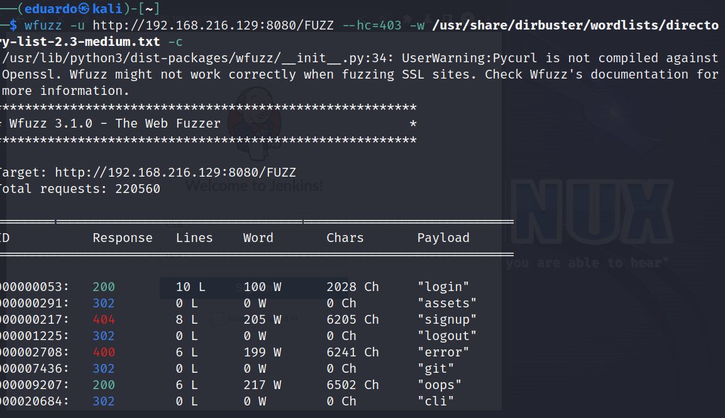Click the "signup" payload text
Screen dimensions: 725x418
[446, 320]
